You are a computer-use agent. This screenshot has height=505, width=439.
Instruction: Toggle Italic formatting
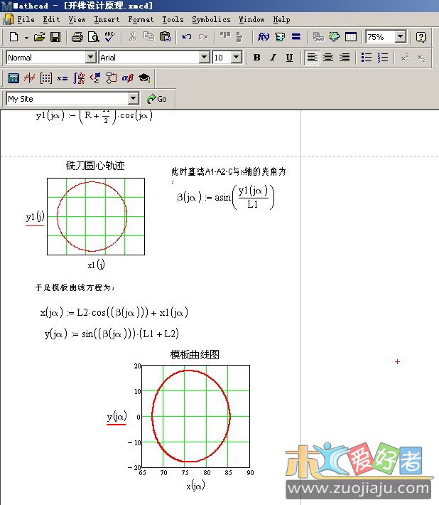click(273, 58)
